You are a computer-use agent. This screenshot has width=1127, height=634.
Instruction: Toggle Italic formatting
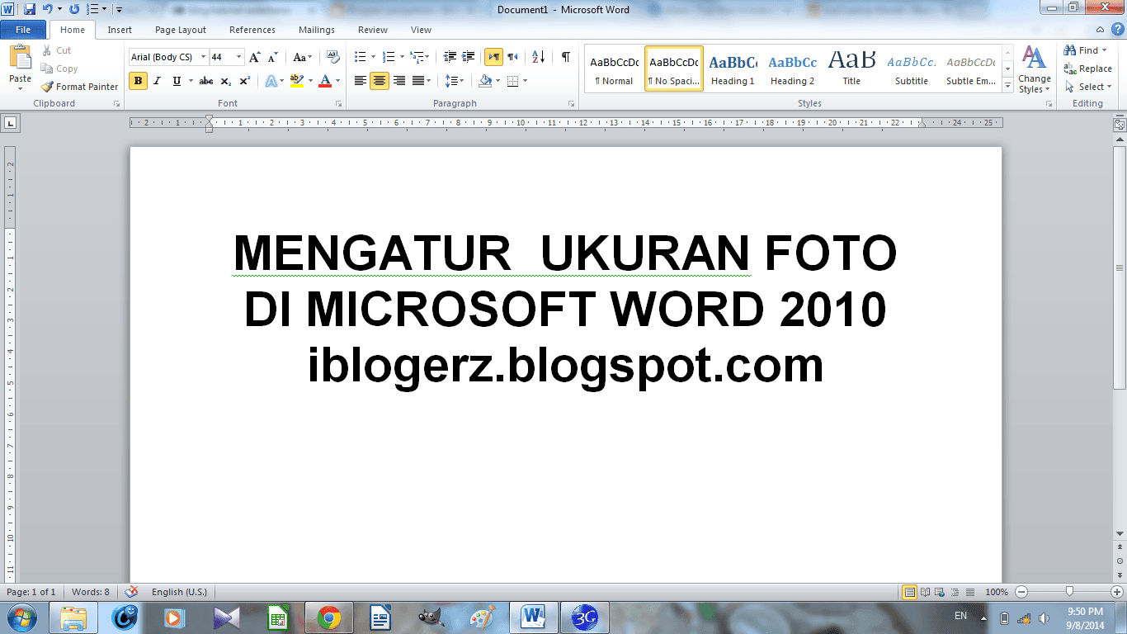tap(157, 81)
